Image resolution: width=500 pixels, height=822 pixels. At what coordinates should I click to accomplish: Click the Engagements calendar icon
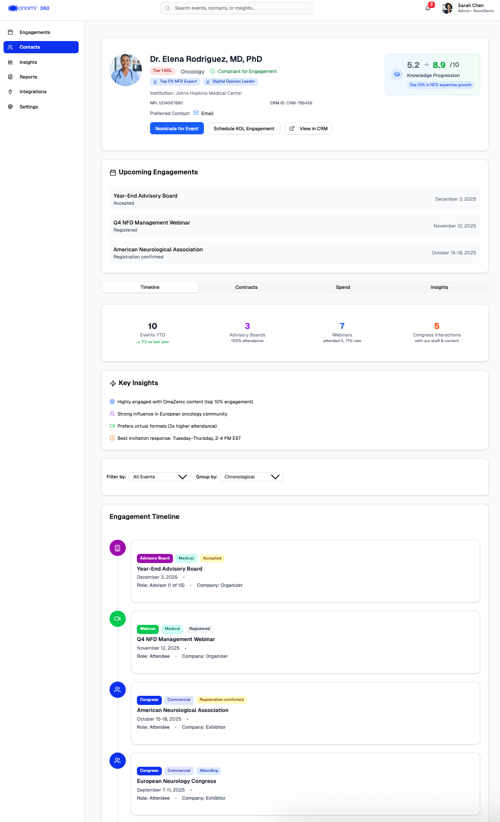click(10, 32)
